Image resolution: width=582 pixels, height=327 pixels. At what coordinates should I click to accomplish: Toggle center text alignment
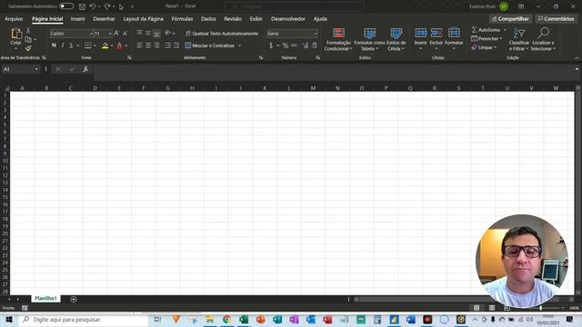click(148, 45)
